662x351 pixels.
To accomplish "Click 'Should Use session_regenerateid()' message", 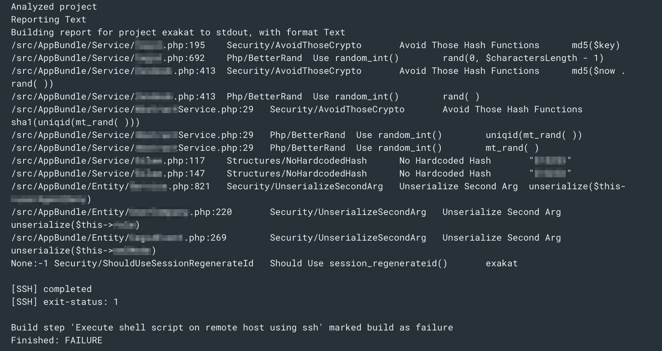I will pyautogui.click(x=359, y=263).
